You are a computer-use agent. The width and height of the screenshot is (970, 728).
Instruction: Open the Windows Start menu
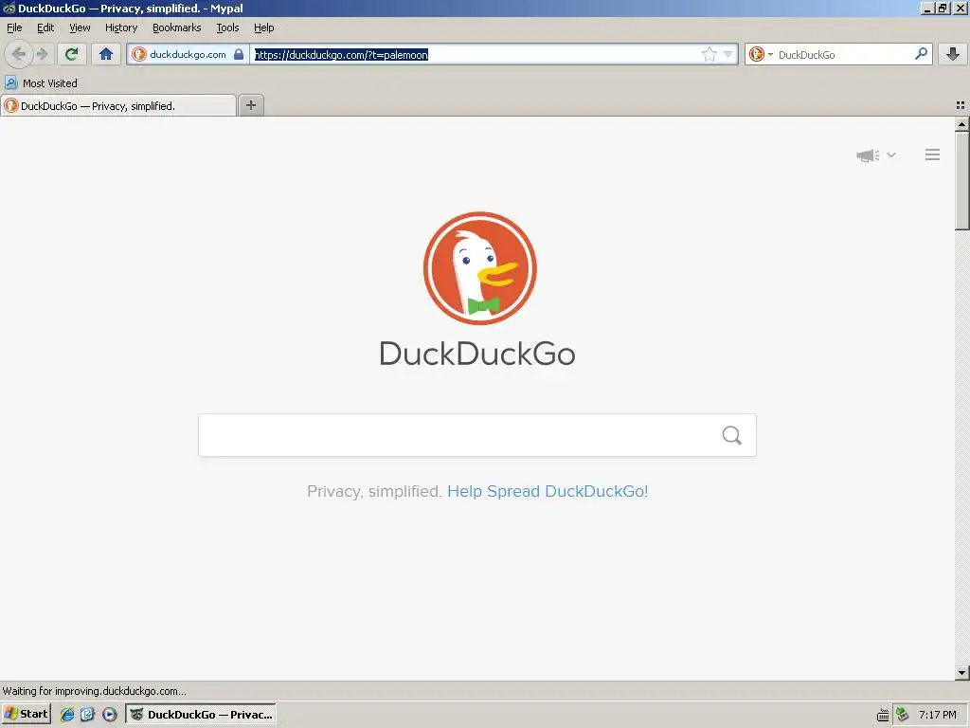(x=26, y=714)
